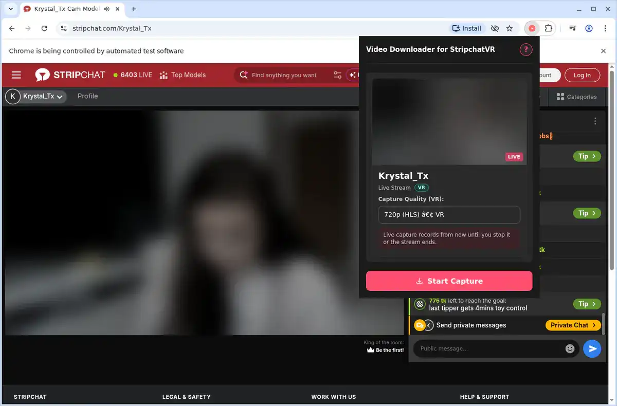The image size is (617, 406).
Task: Click the Find anything you want search field
Action: coord(284,75)
